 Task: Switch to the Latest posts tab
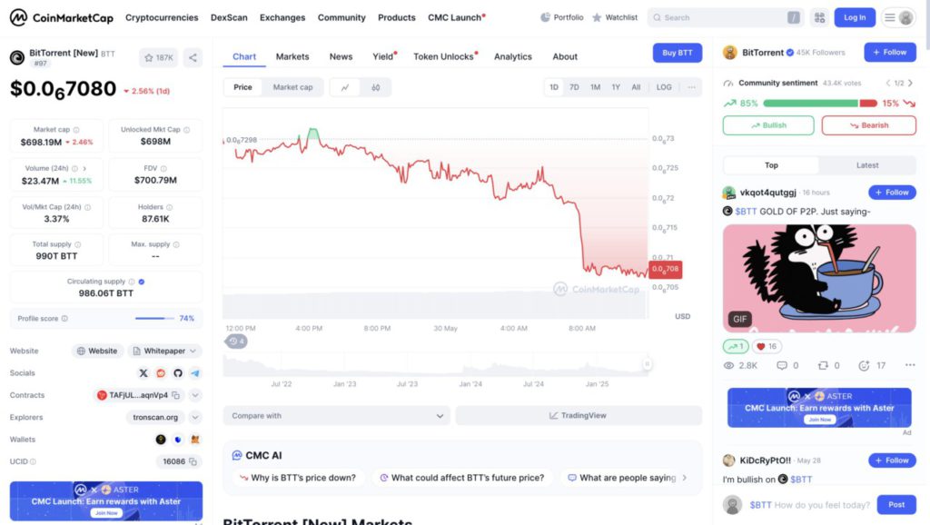click(867, 165)
